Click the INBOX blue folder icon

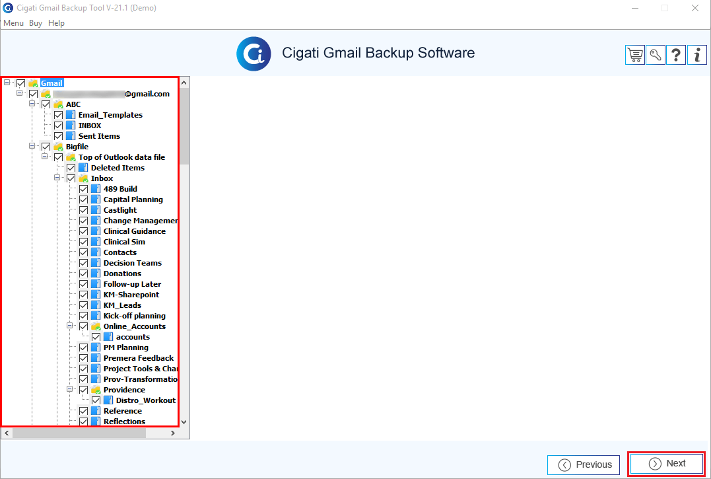(x=71, y=125)
